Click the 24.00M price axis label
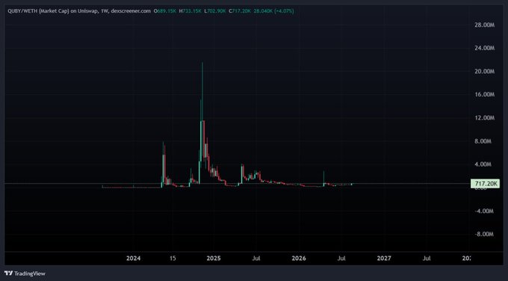Viewport: 508px width, 281px height. (x=484, y=48)
